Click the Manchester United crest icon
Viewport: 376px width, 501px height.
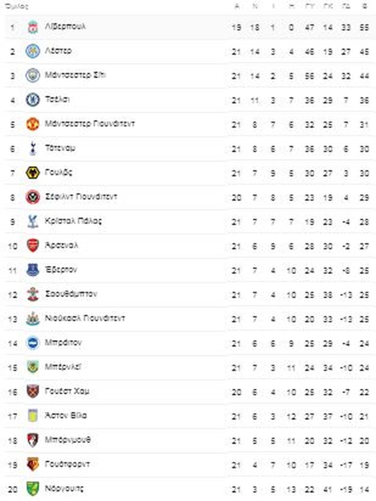33,124
